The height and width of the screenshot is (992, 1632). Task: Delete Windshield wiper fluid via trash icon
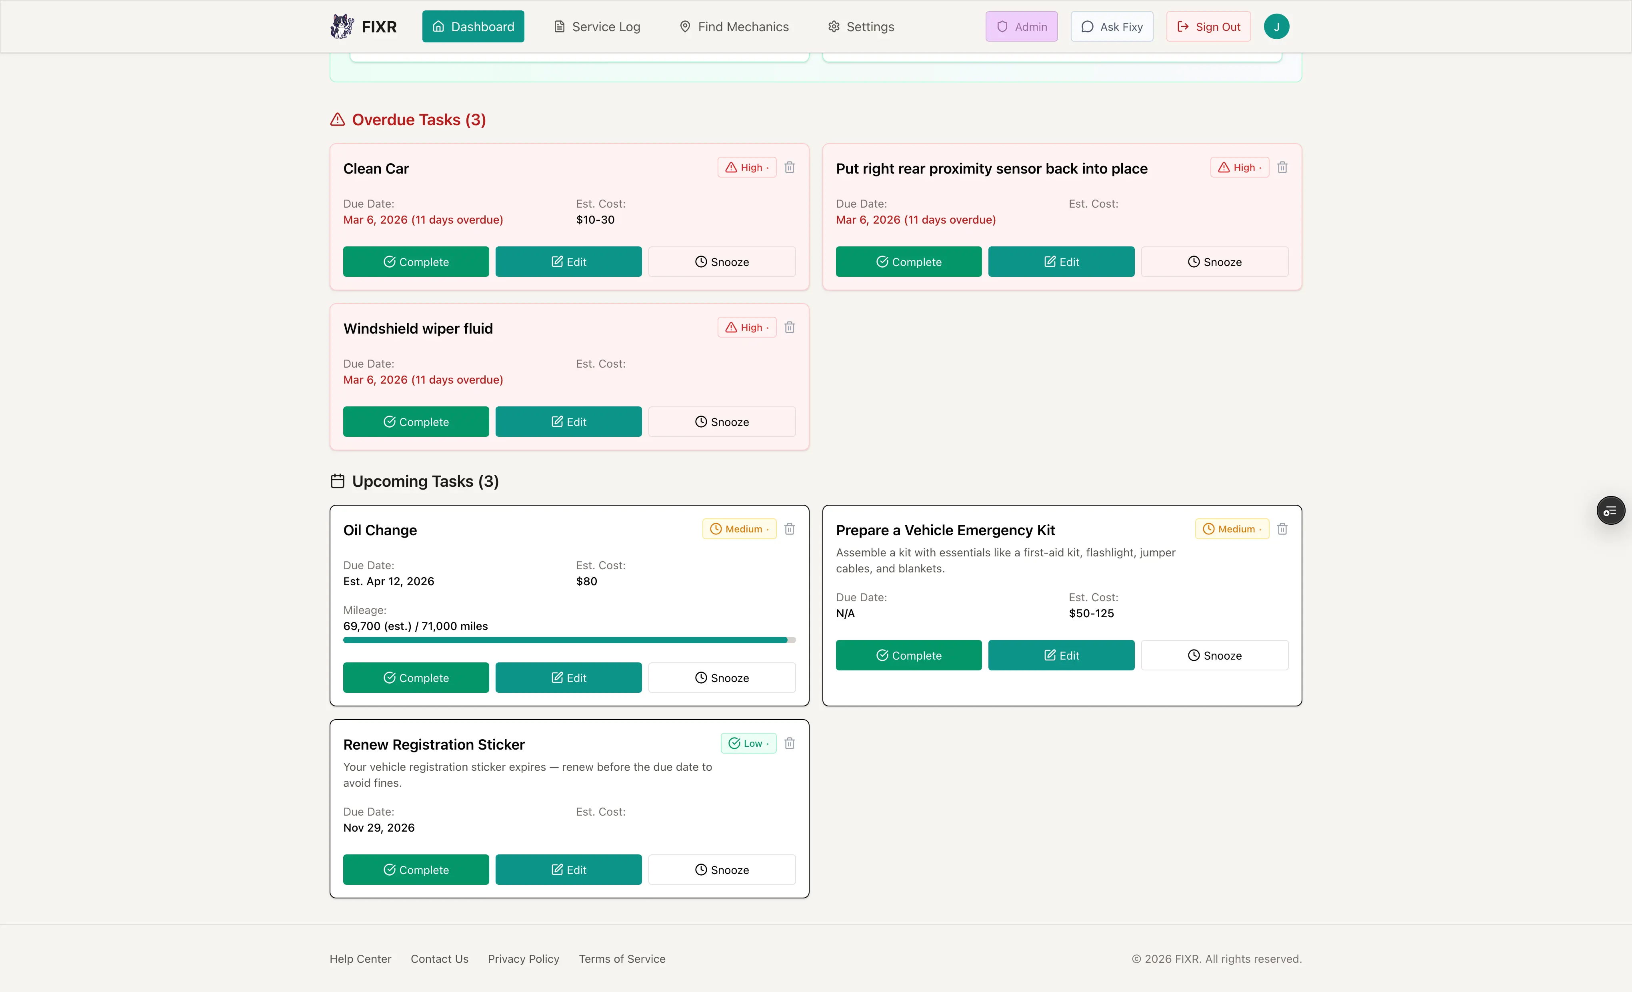(790, 326)
